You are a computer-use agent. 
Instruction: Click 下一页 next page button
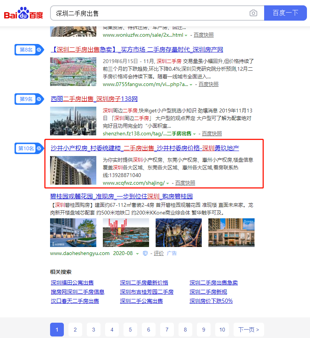point(249,330)
